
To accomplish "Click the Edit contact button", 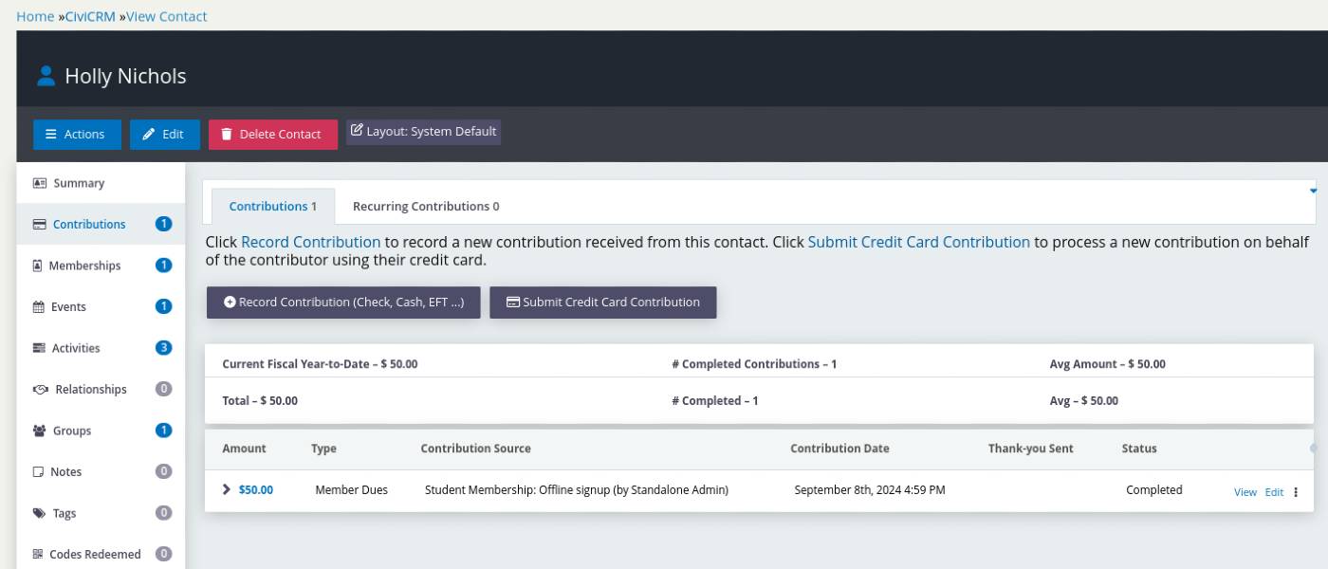I will [x=165, y=135].
